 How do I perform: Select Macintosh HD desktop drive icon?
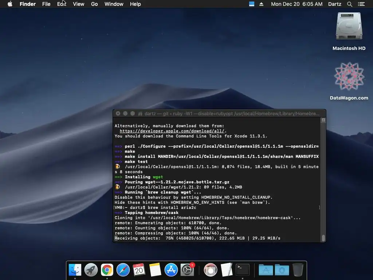pyautogui.click(x=349, y=26)
